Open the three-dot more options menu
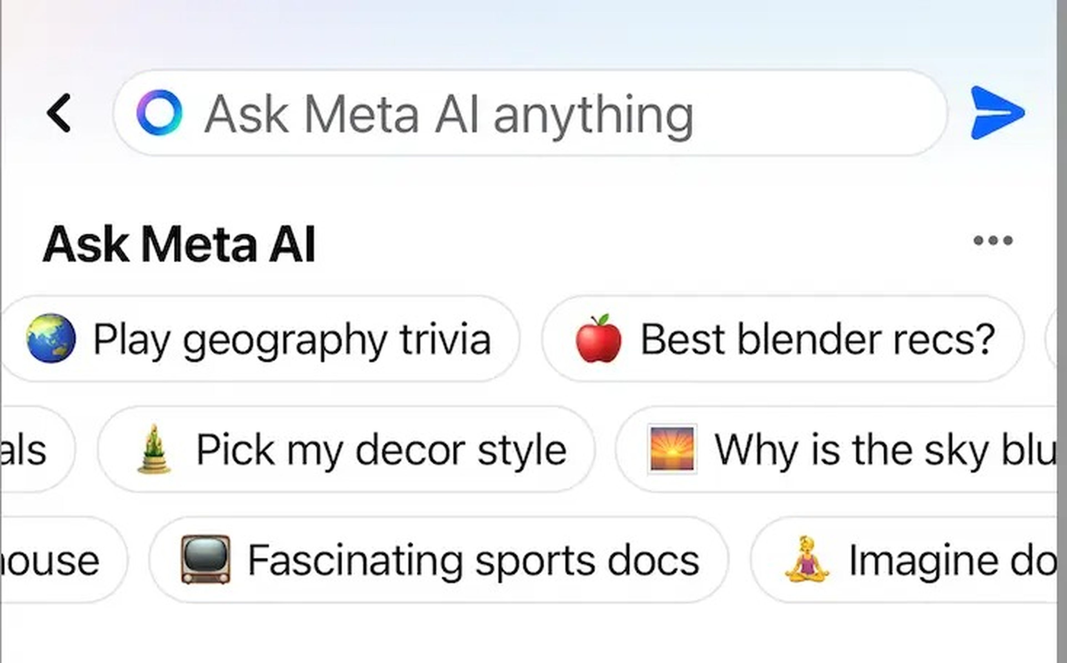This screenshot has height=663, width=1067. pos(993,240)
